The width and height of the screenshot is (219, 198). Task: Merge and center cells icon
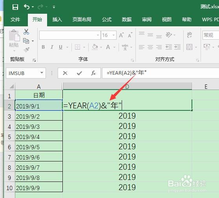click(x=190, y=47)
